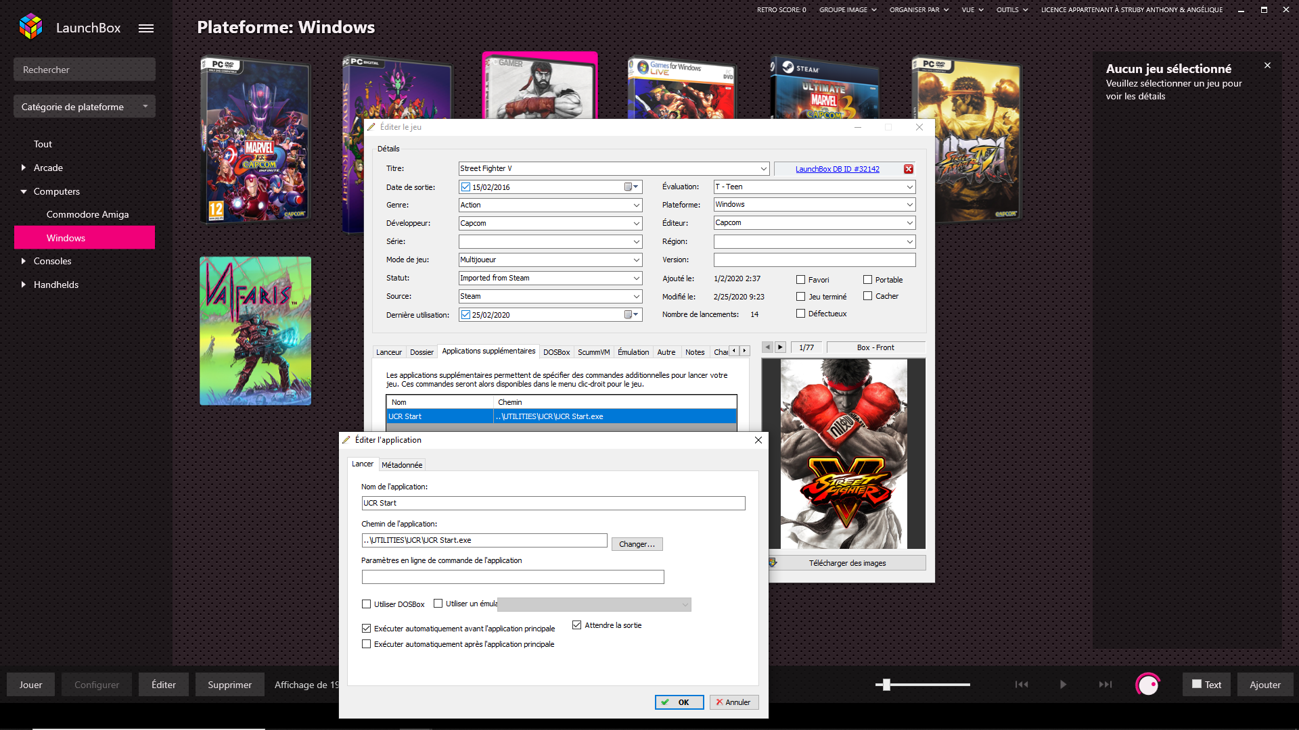Check the Cacher box
Image resolution: width=1299 pixels, height=730 pixels.
[868, 296]
